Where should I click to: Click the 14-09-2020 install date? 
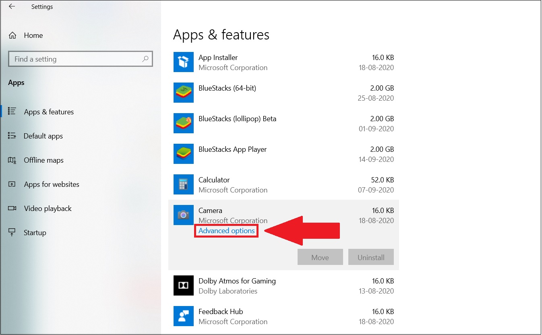[376, 159]
